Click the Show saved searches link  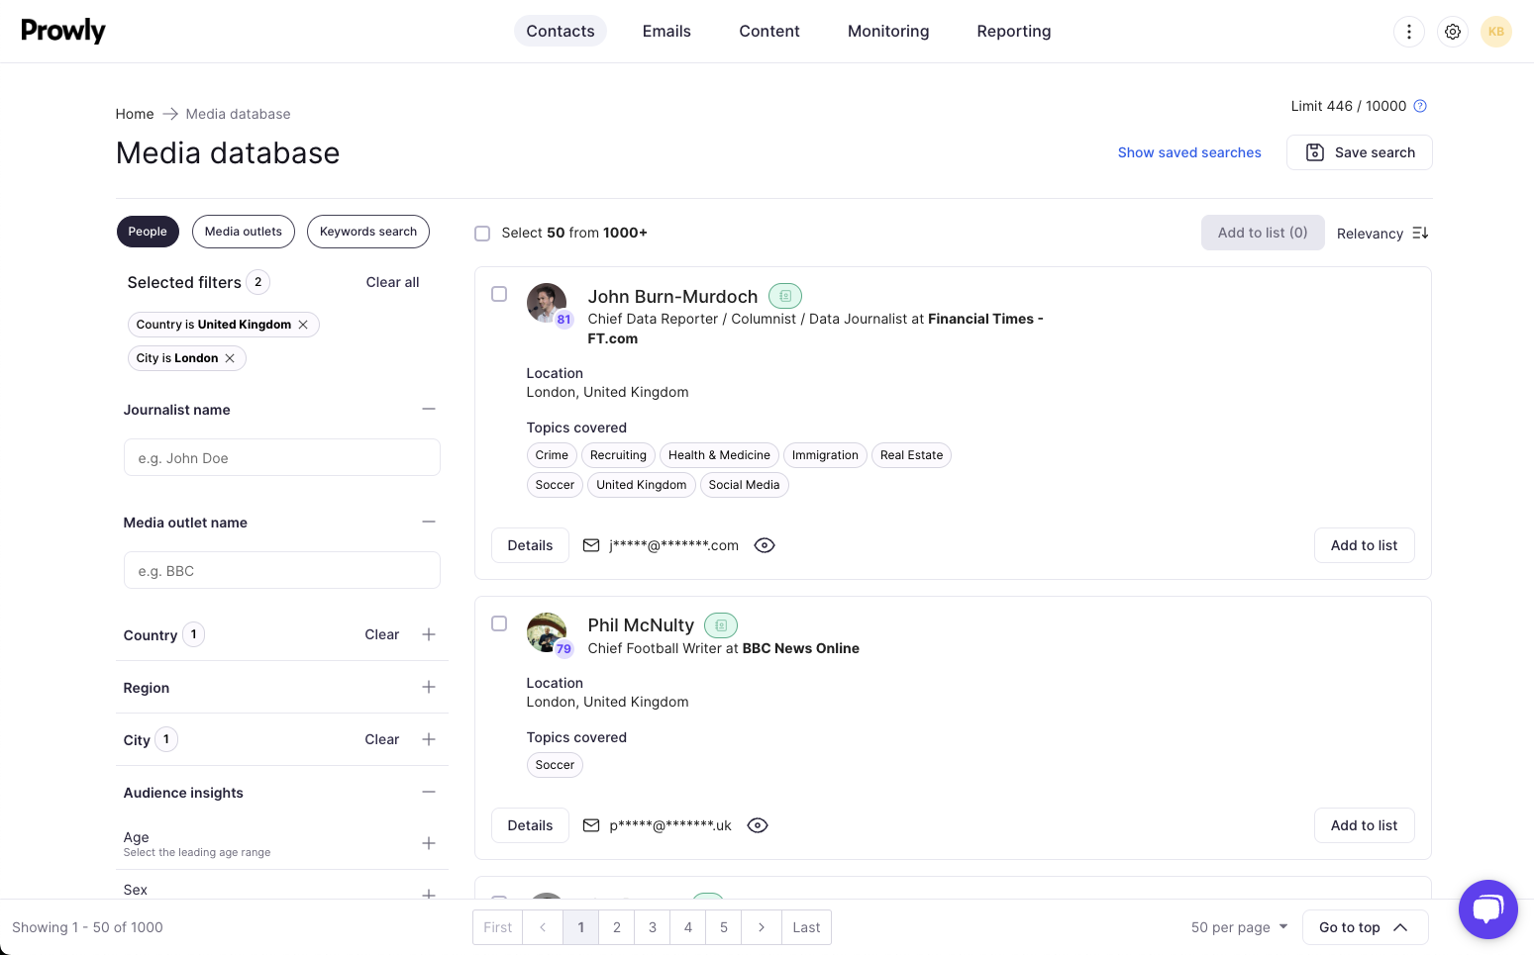[1188, 152]
